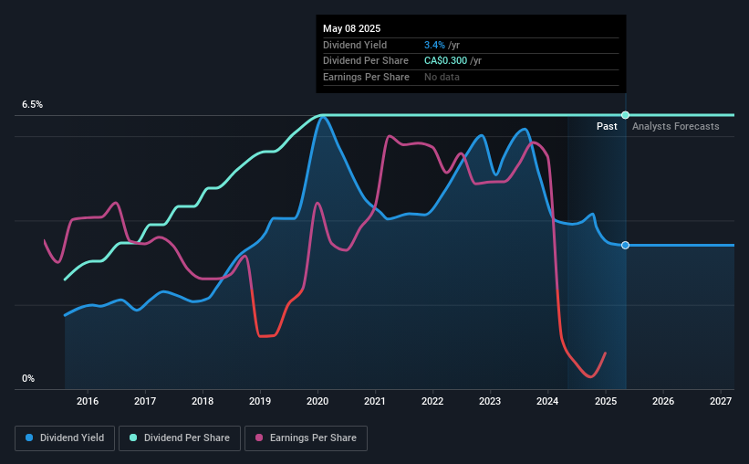Click the 6.5% y-axis label
This screenshot has width=749, height=464.
pos(33,104)
